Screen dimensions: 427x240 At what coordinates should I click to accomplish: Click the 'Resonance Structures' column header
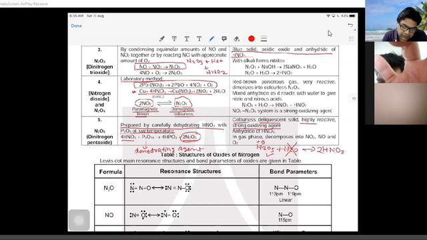coord(190,171)
